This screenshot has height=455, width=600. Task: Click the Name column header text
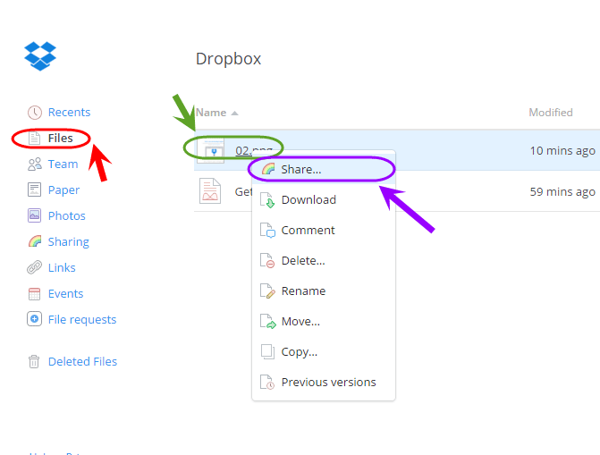211,113
